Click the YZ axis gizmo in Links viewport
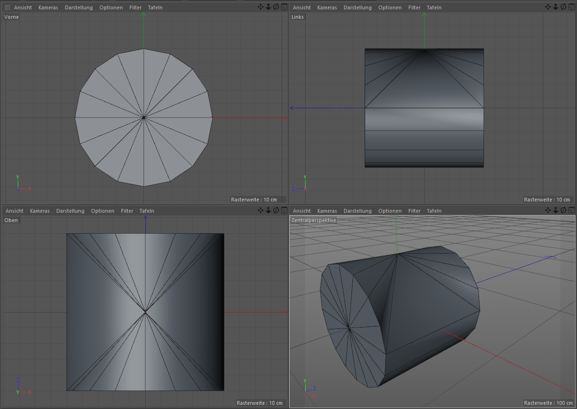The image size is (577, 409). (300, 184)
